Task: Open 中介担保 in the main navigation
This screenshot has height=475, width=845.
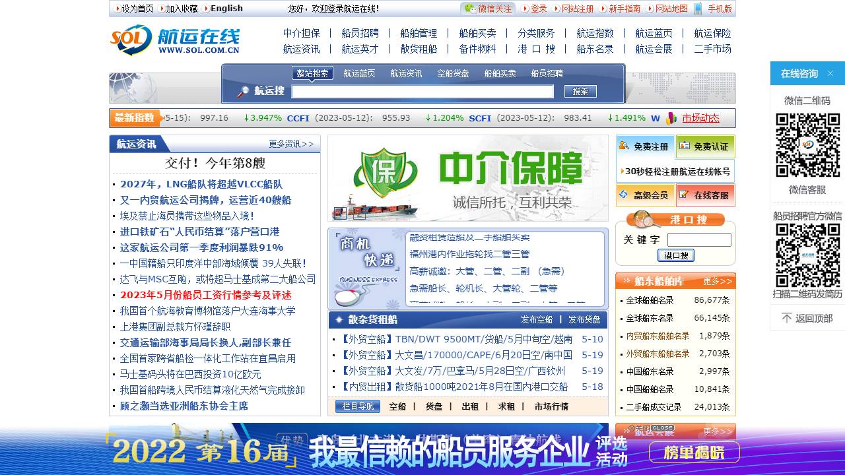Action: (302, 33)
